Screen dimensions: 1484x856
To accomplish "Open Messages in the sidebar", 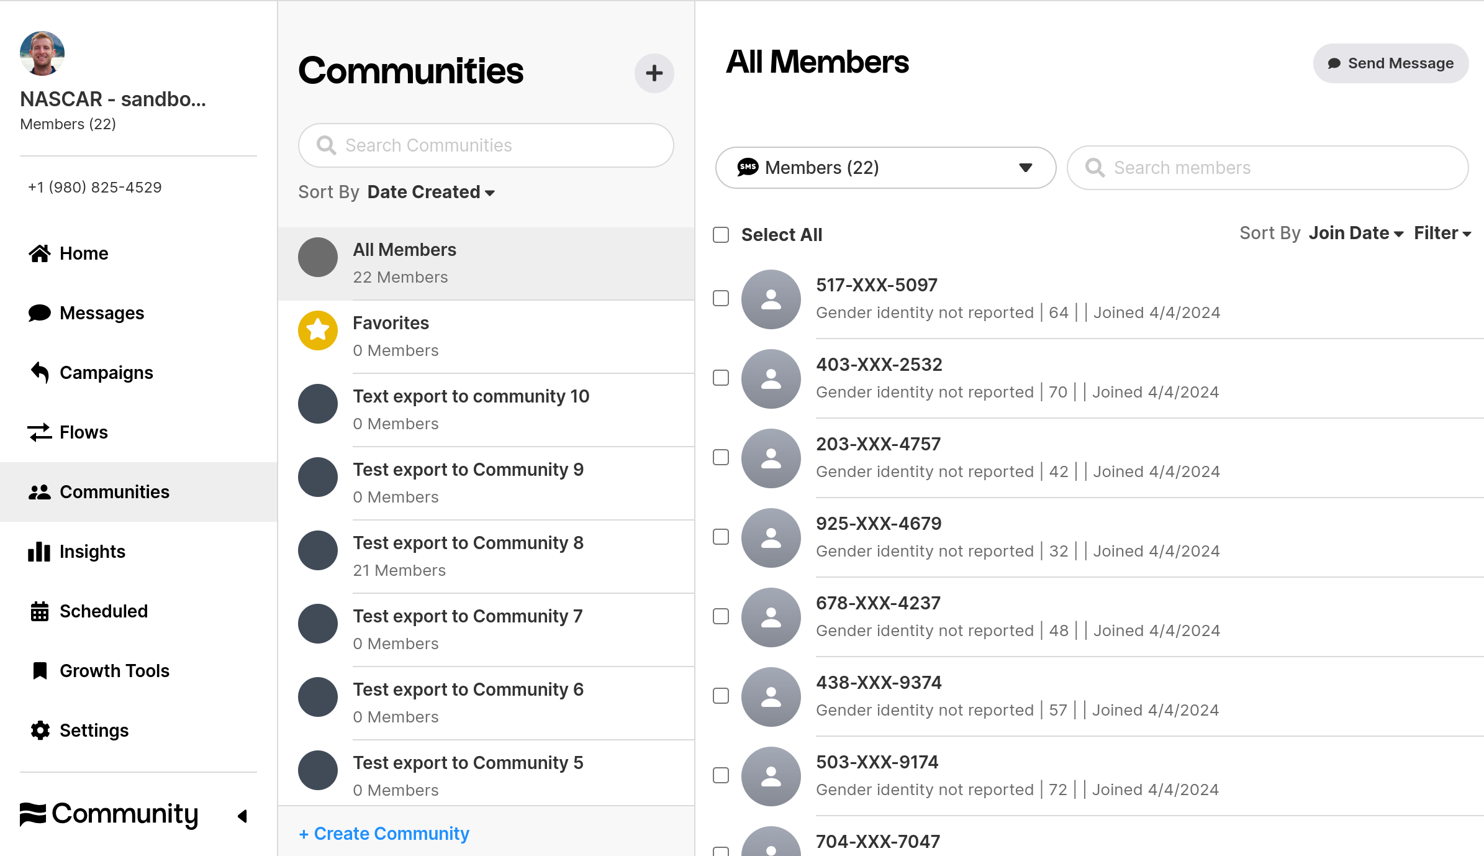I will [138, 313].
